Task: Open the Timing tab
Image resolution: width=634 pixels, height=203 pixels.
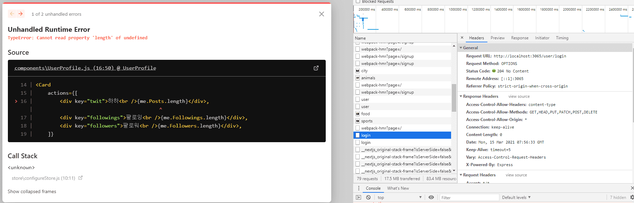Action: click(x=562, y=38)
